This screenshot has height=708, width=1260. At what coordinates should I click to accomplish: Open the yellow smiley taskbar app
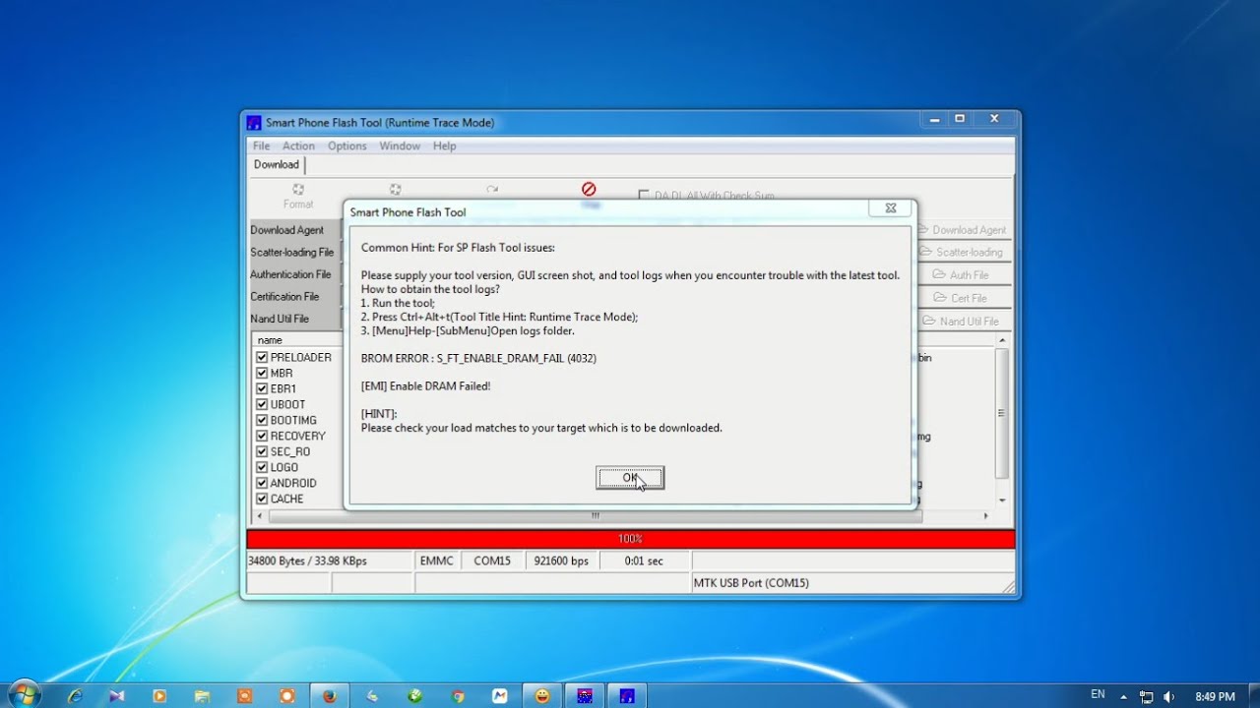[542, 695]
